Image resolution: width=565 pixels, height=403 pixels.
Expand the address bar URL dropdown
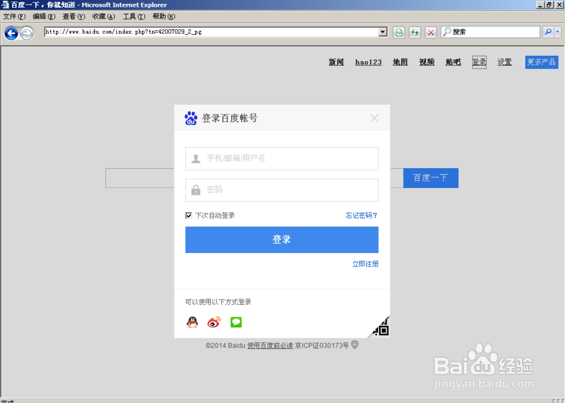tap(383, 32)
